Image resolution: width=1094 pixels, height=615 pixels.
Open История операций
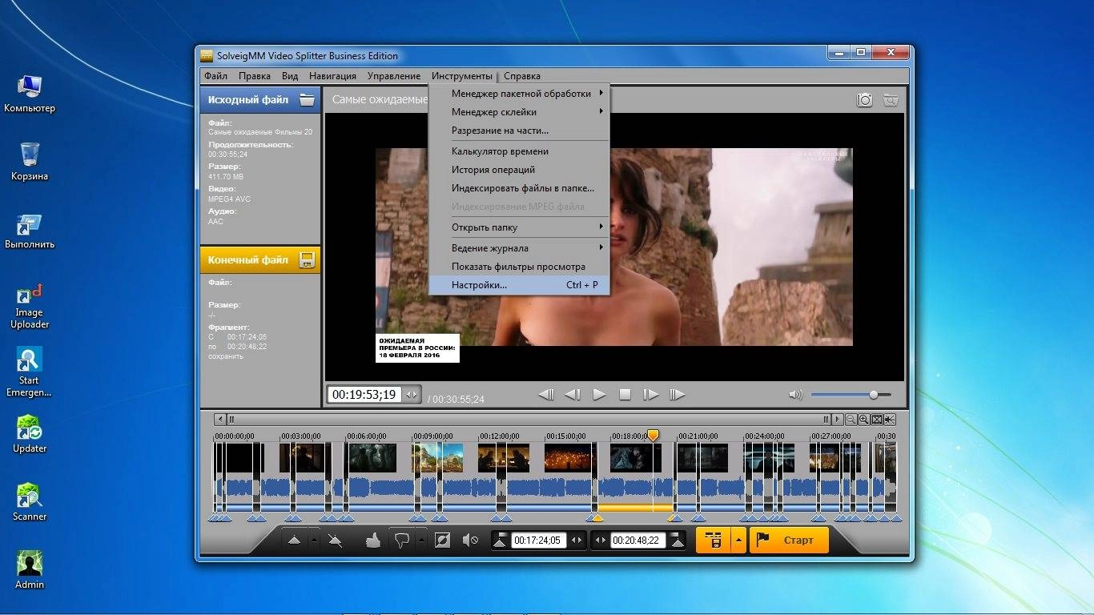pyautogui.click(x=519, y=170)
